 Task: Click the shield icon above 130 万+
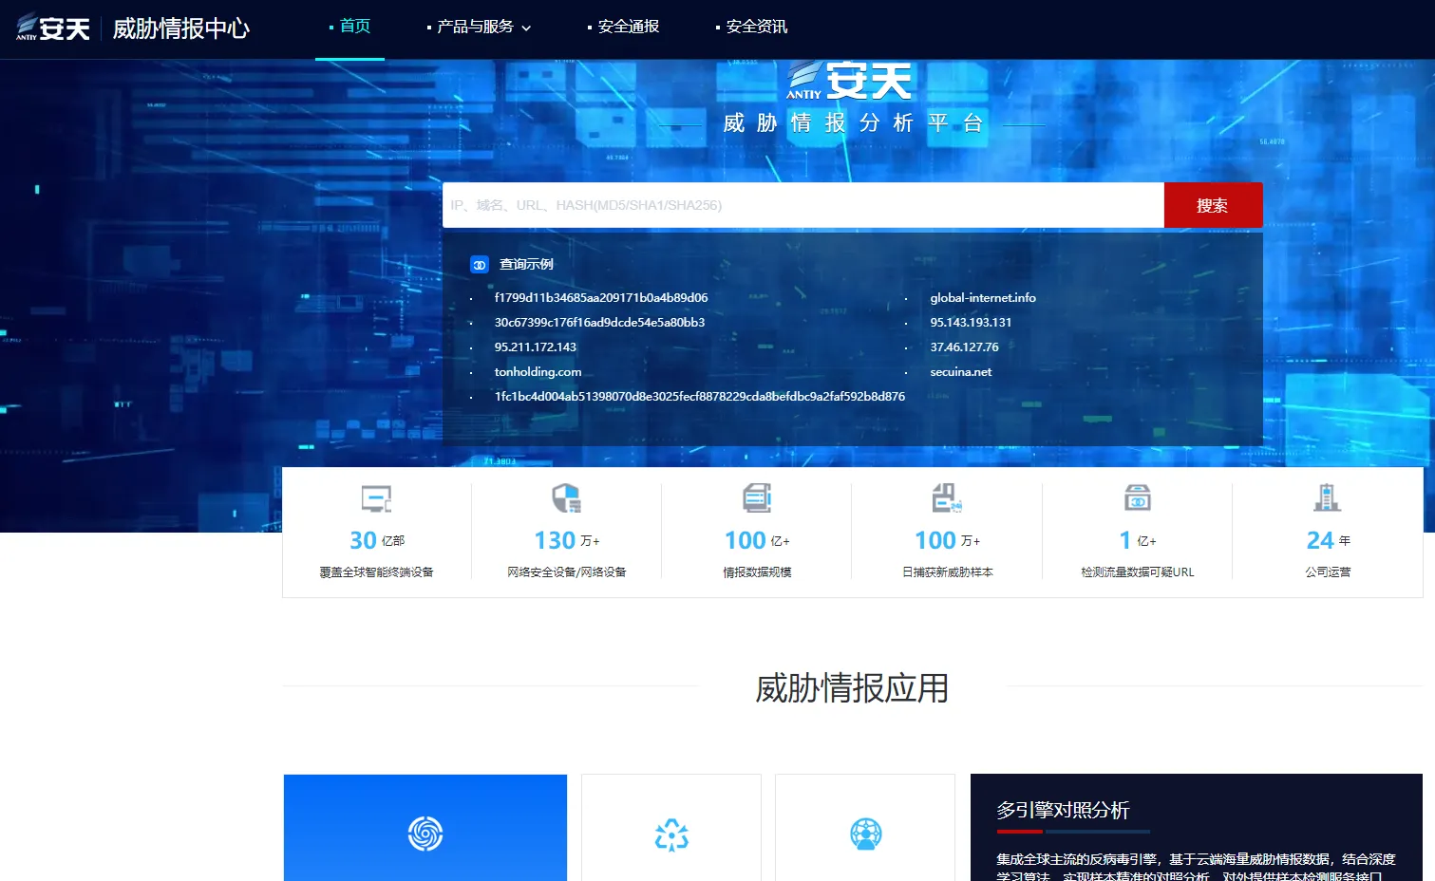click(567, 497)
